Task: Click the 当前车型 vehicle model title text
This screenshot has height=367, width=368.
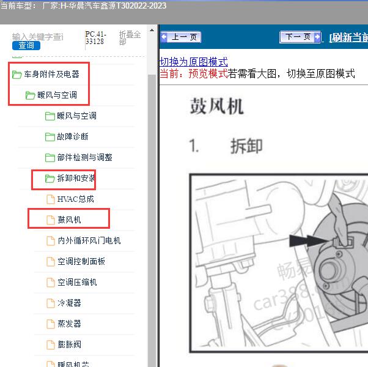Action: [83, 6]
